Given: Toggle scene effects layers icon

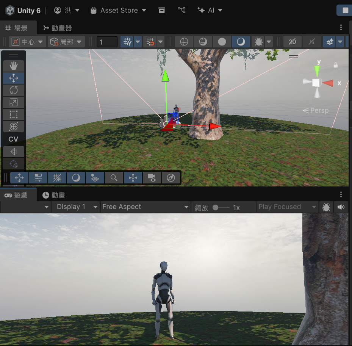Looking at the screenshot, I should [330, 42].
